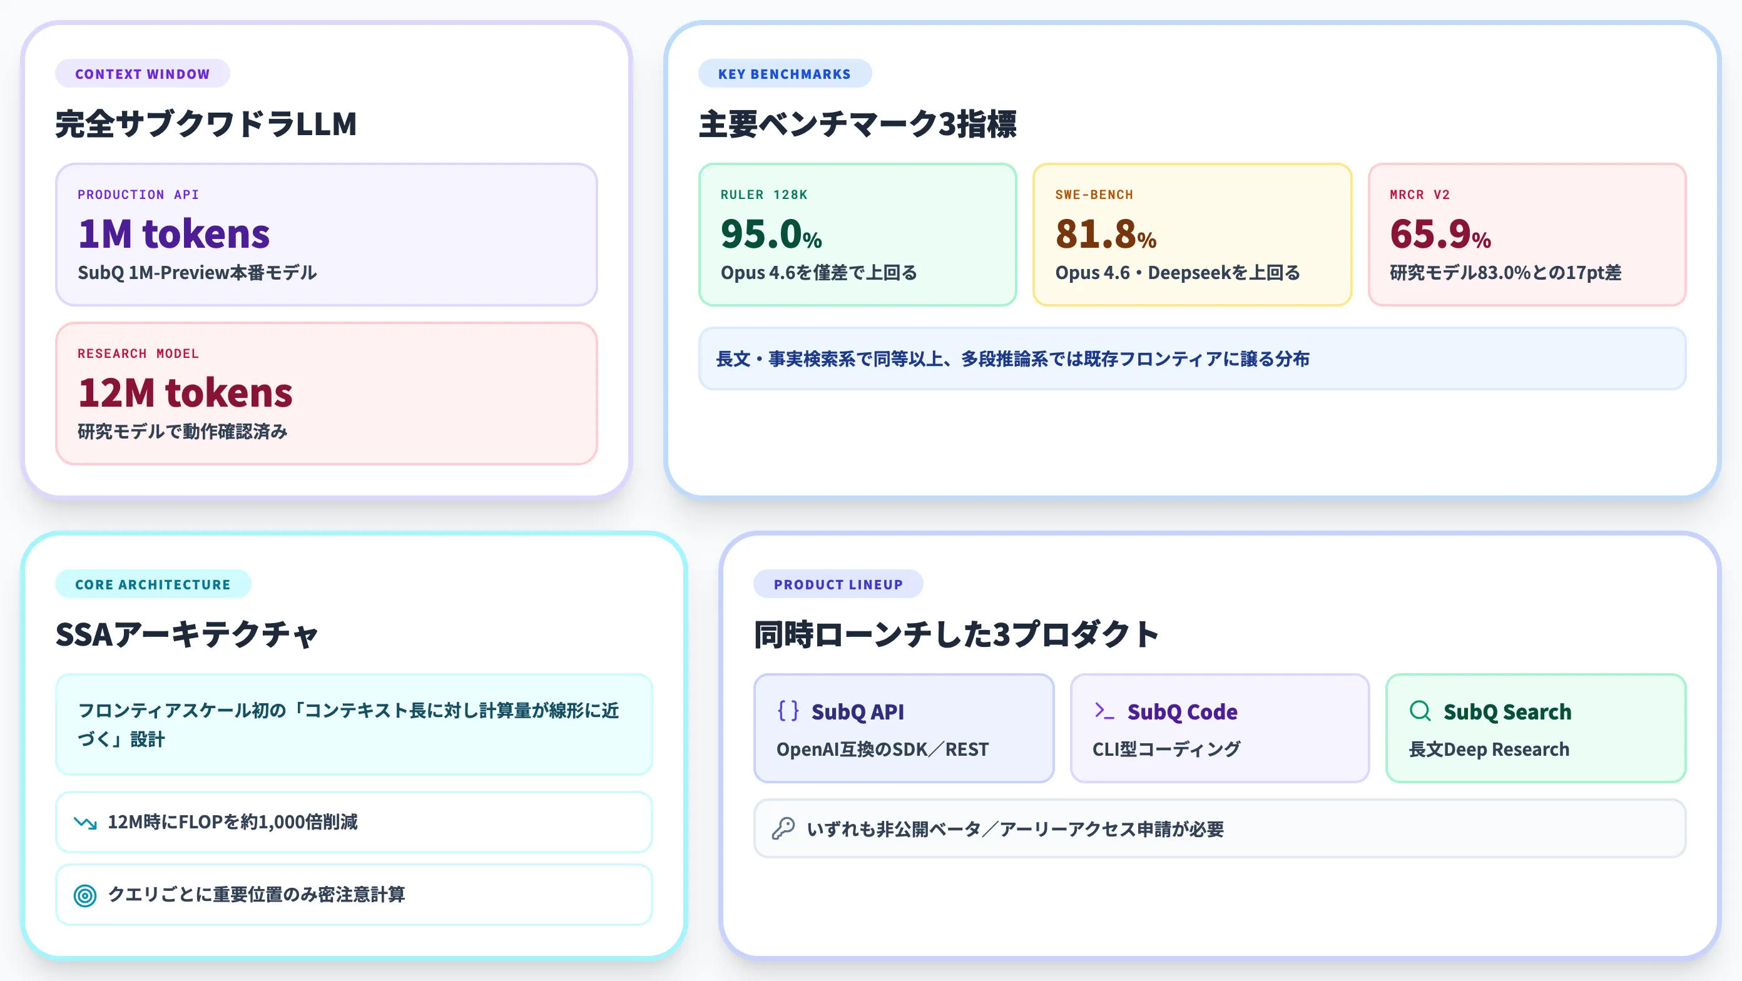This screenshot has width=1742, height=981.
Task: Click the SubQ 1M-Preview本番モデル caption
Action: [x=196, y=272]
